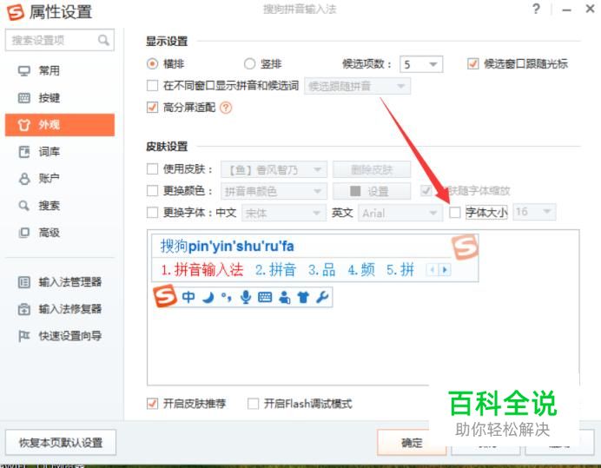
Task: Open the skin selection dropdown 香风智乃
Action: (274, 169)
